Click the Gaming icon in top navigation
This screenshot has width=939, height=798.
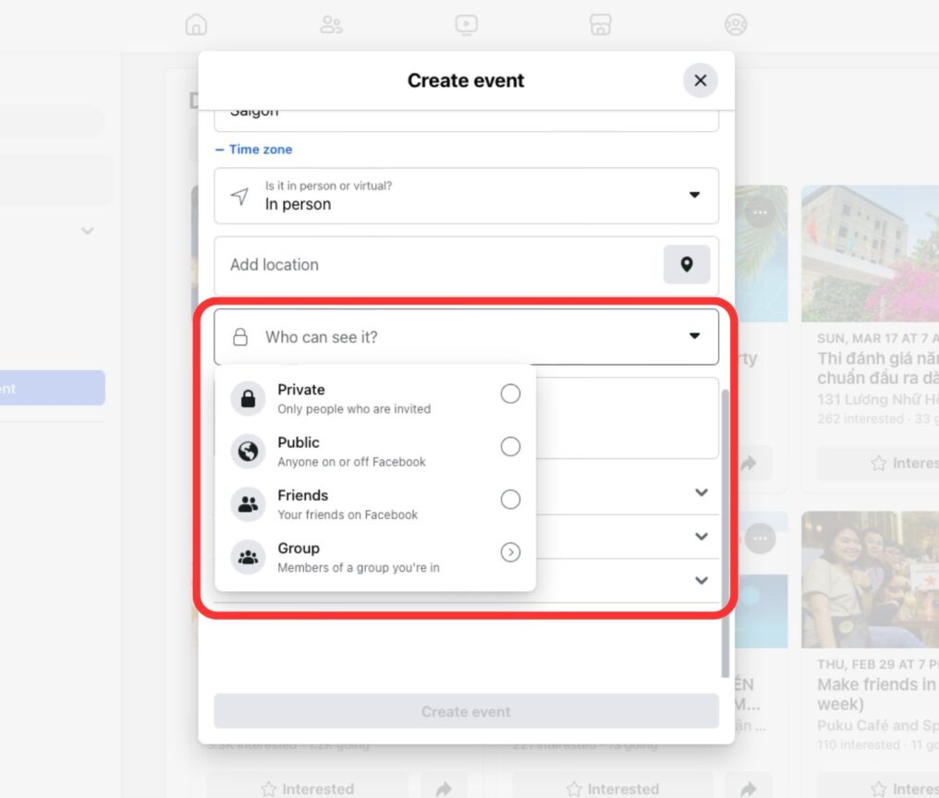pyautogui.click(x=736, y=25)
